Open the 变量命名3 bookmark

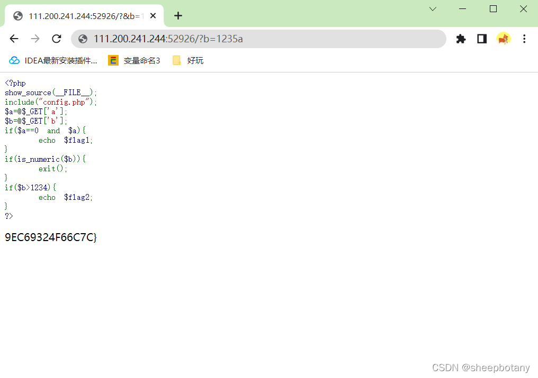coord(134,61)
